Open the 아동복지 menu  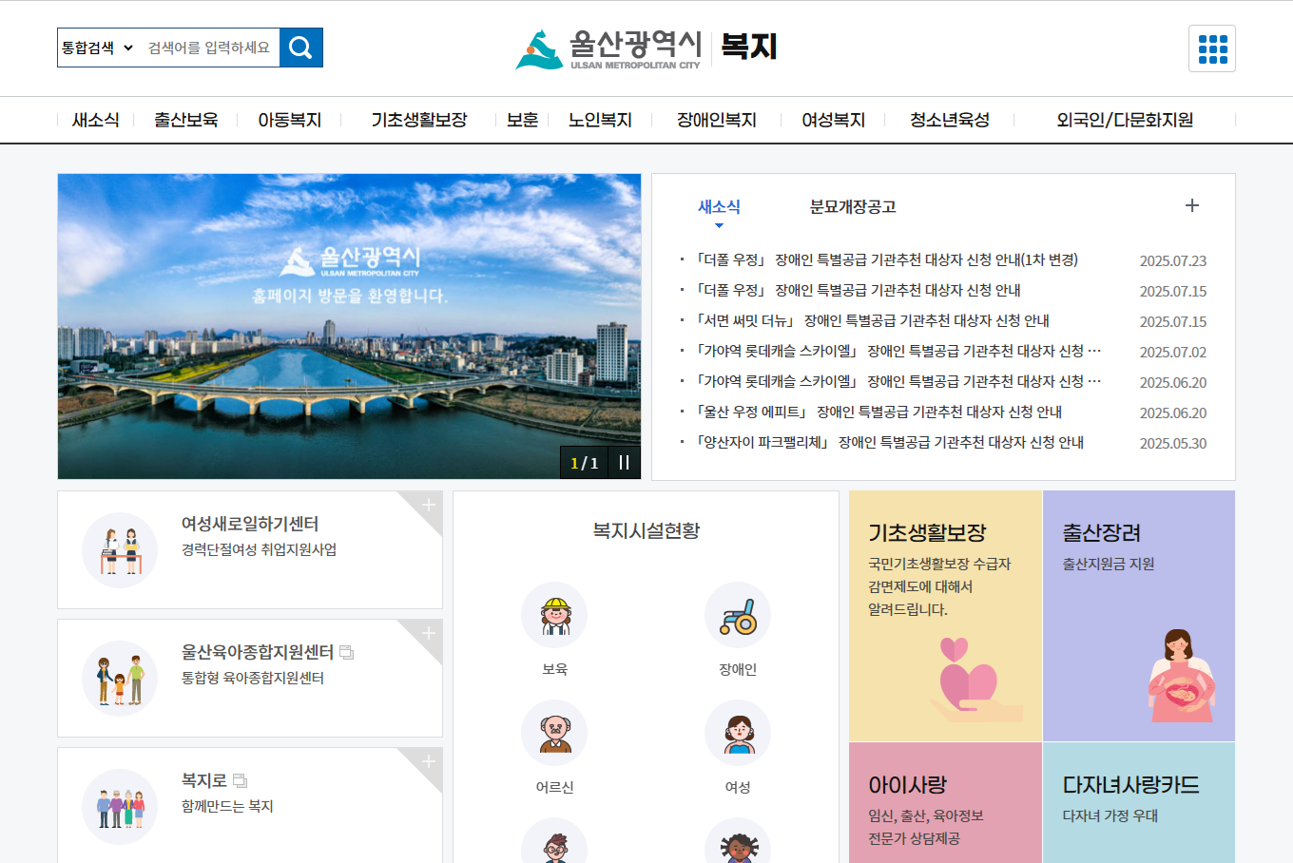click(290, 120)
